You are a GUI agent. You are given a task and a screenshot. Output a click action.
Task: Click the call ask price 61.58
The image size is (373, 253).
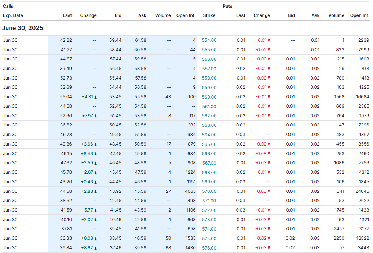point(140,40)
